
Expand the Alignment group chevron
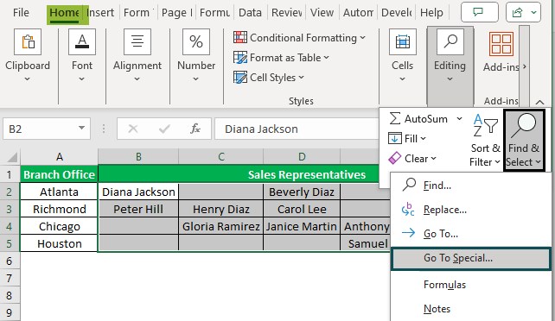tap(137, 79)
